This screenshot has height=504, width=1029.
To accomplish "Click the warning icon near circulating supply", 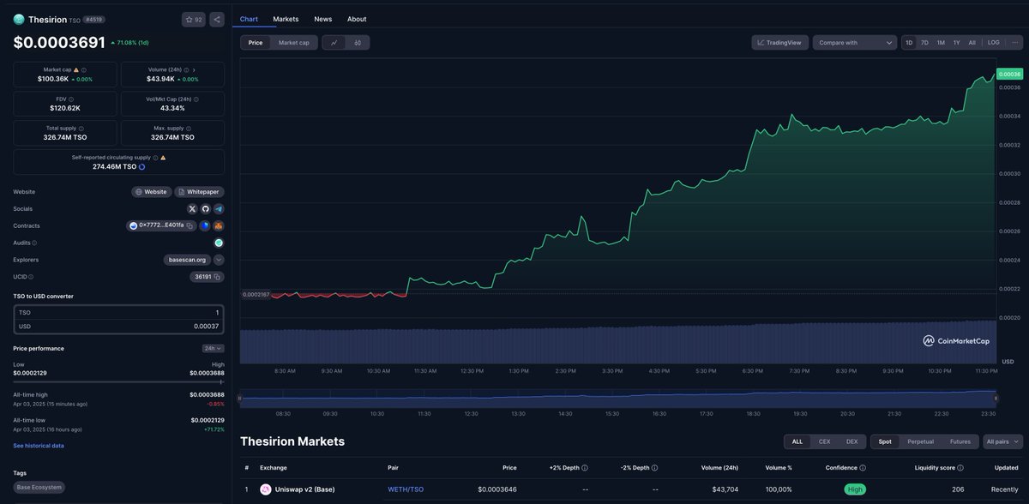I will (x=163, y=158).
